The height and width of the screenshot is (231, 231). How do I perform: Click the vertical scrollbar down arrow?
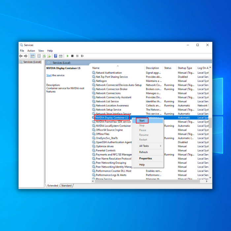[x=210, y=178]
